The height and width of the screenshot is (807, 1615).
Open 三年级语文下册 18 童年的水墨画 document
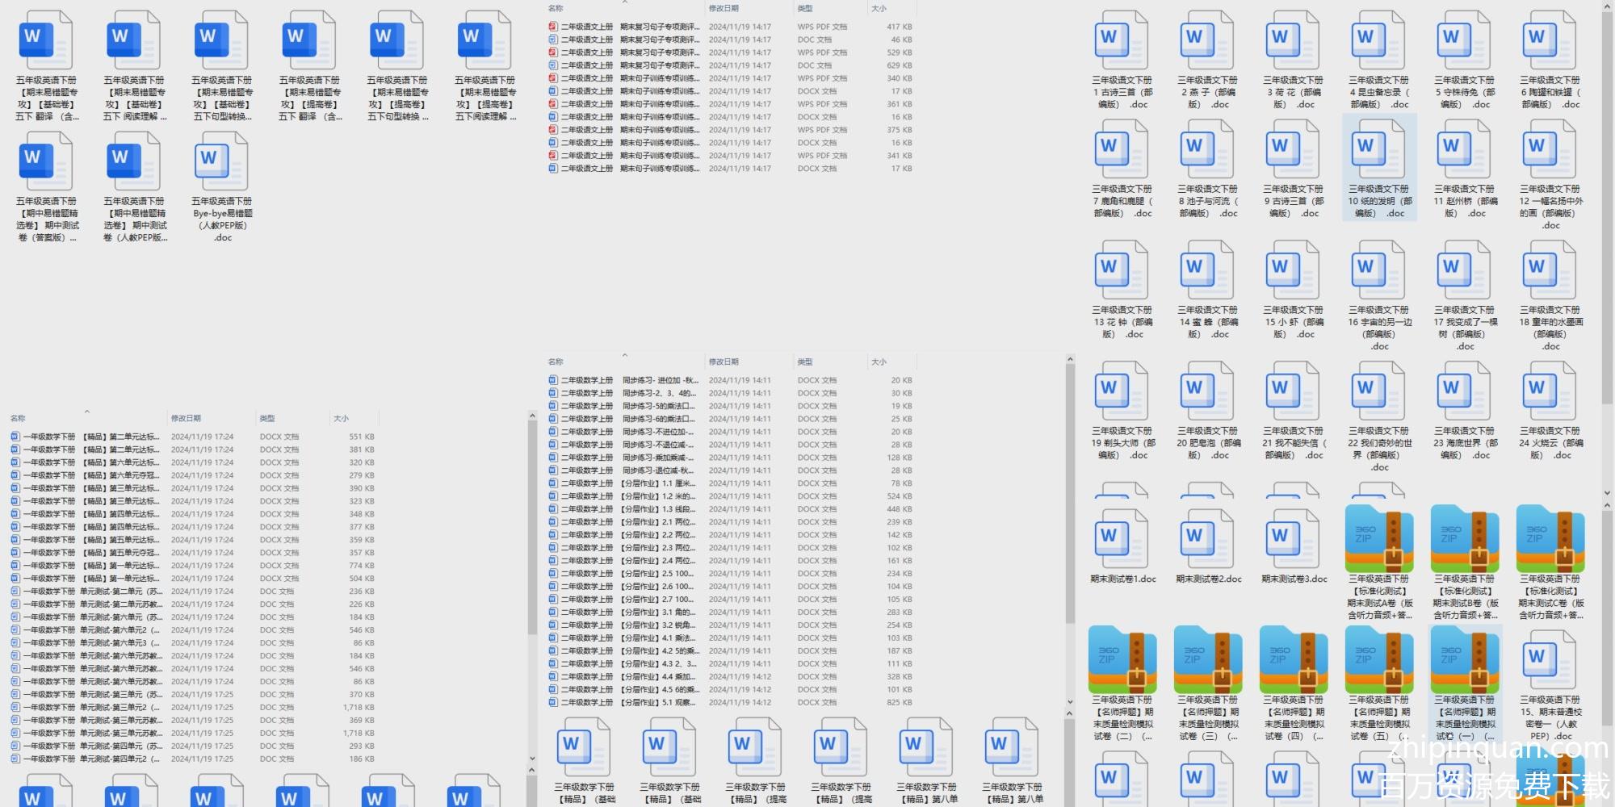1550,272
